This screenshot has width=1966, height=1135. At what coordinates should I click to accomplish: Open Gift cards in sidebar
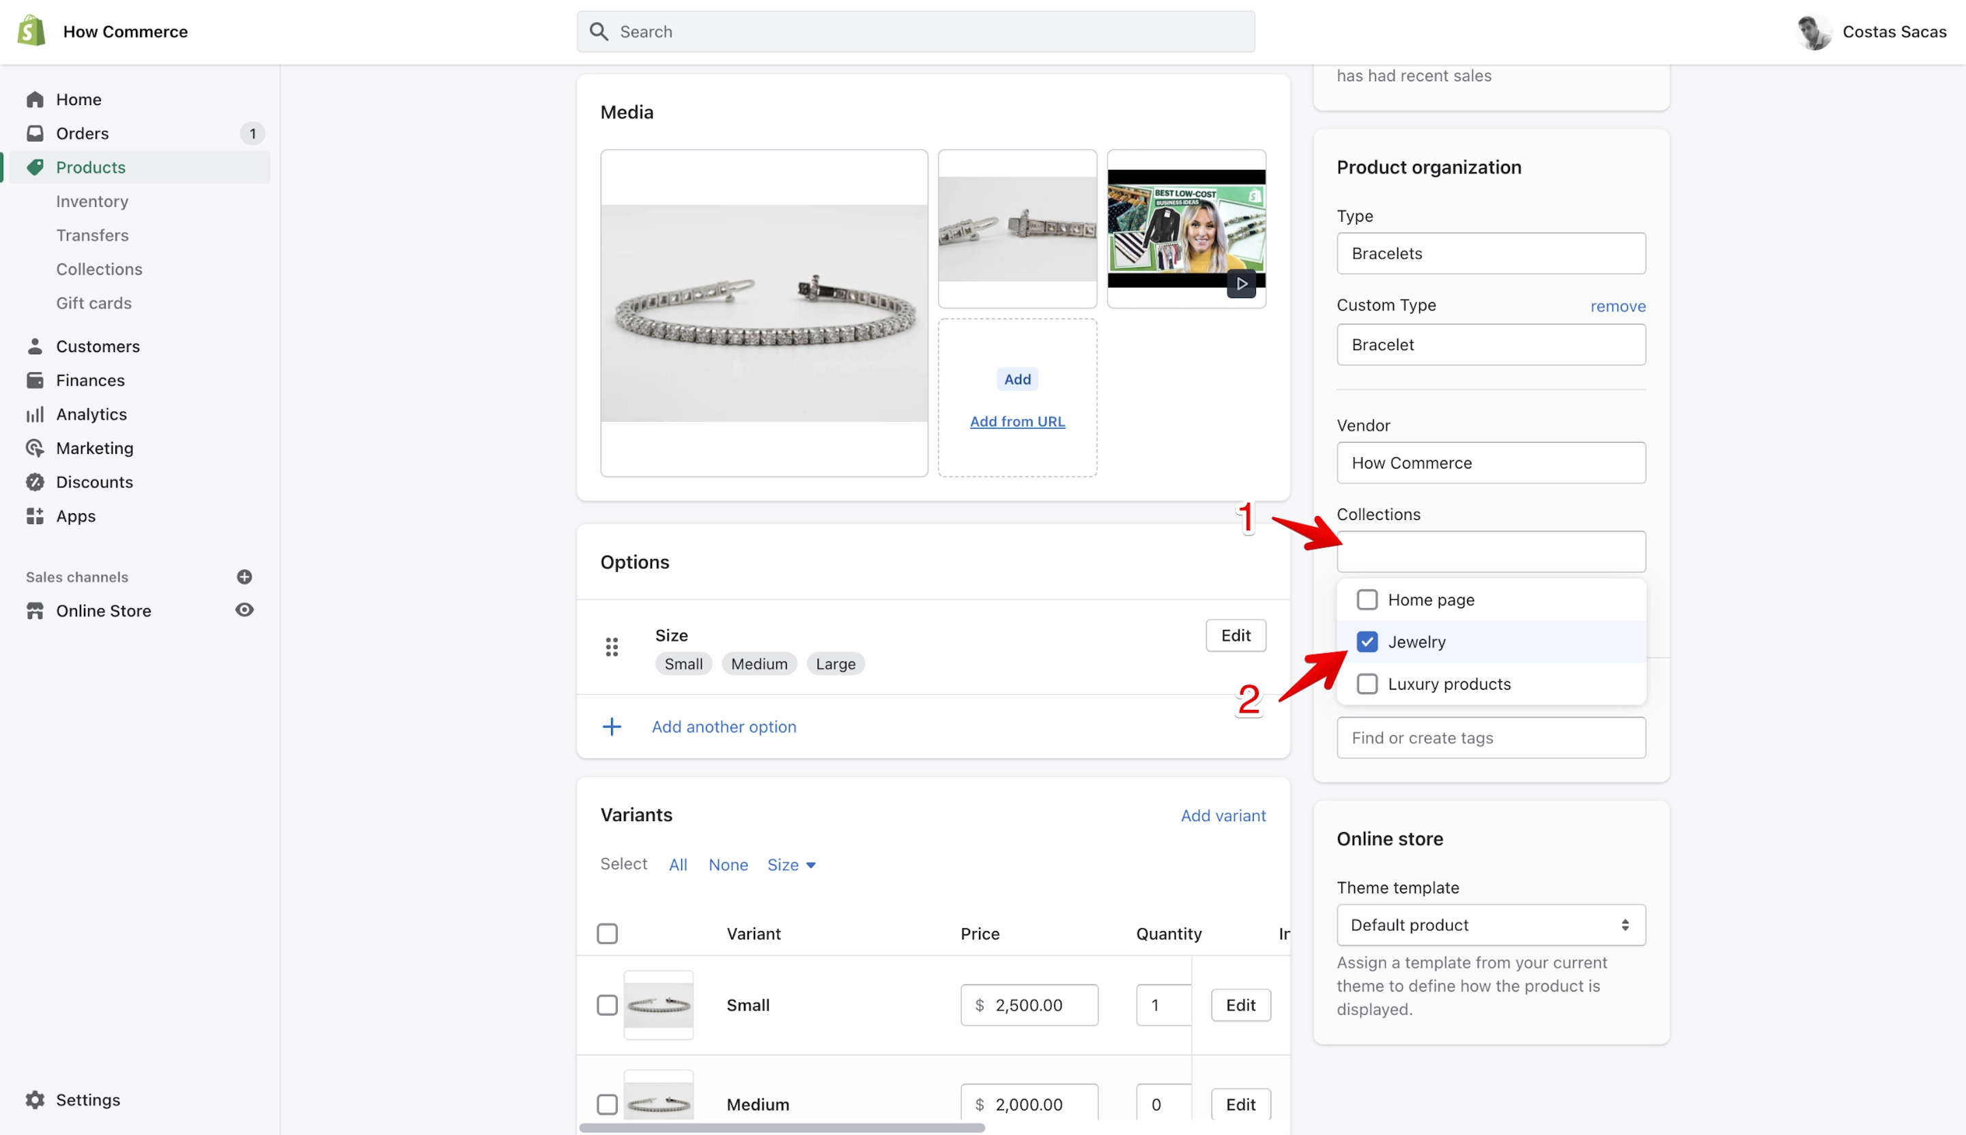pyautogui.click(x=94, y=303)
